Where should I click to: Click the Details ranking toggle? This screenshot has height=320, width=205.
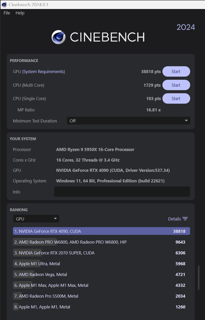click(x=175, y=219)
